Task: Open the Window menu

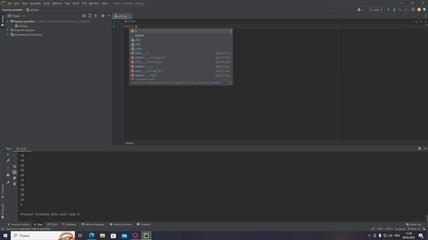Action: [94, 3]
